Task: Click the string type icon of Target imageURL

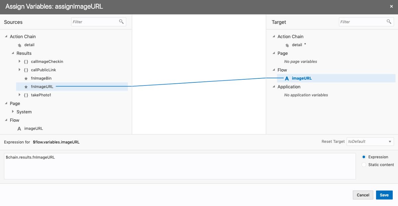Action: pos(287,78)
